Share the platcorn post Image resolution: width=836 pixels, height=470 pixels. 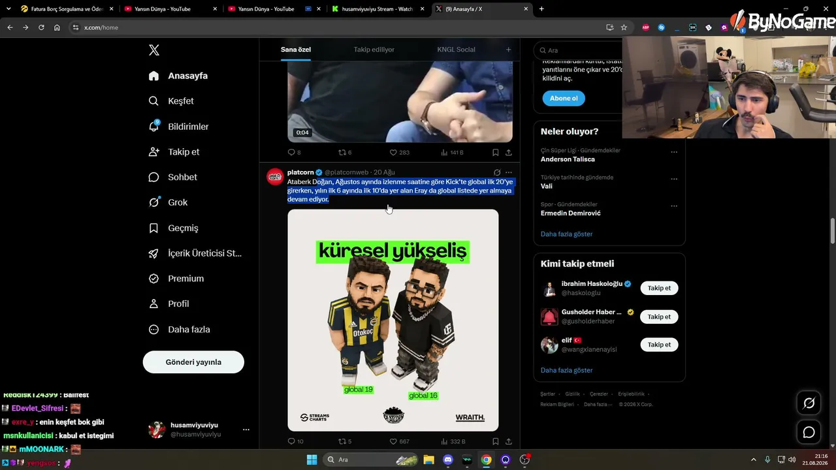click(x=509, y=442)
